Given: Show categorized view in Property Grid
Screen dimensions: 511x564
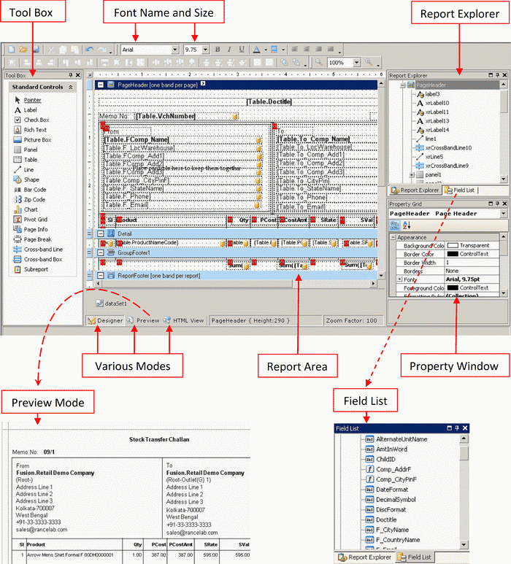Looking at the screenshot, I should (x=394, y=226).
